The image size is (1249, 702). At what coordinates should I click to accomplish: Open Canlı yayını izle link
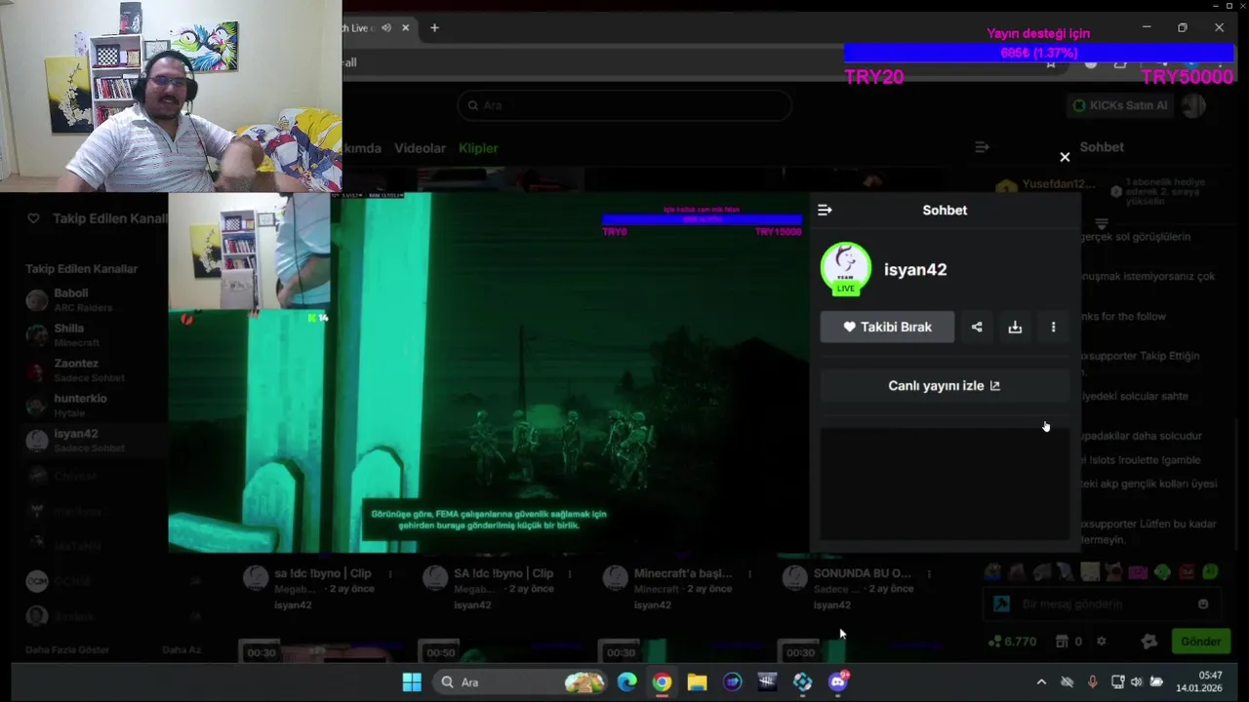pyautogui.click(x=944, y=385)
